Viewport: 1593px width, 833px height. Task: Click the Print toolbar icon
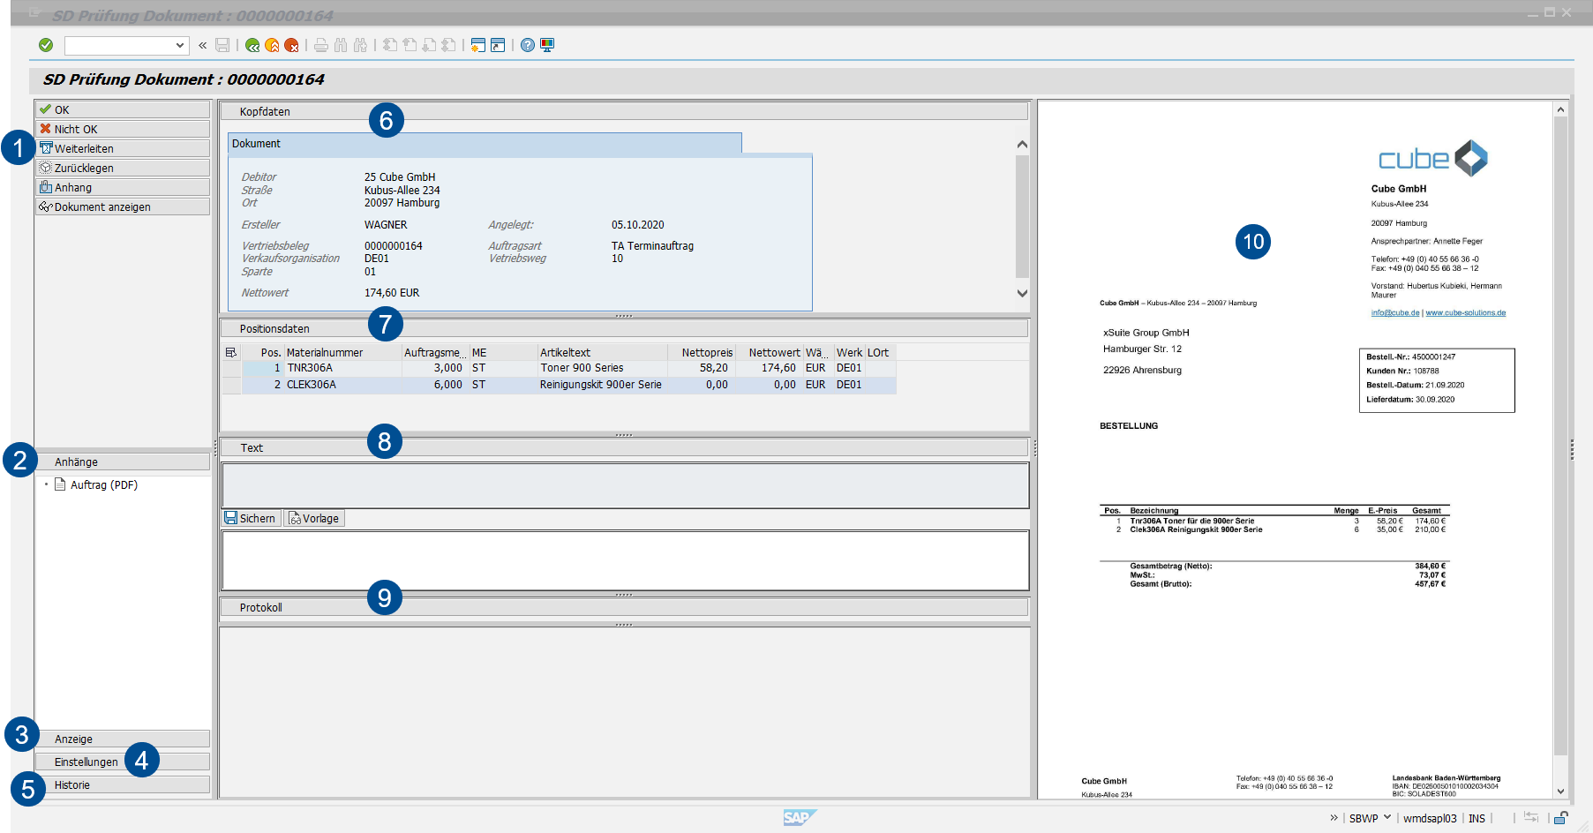319,45
